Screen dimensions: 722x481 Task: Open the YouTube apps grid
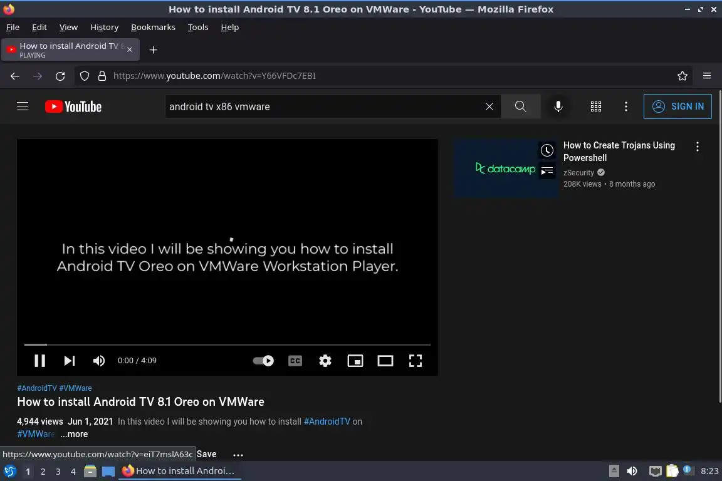tap(596, 106)
